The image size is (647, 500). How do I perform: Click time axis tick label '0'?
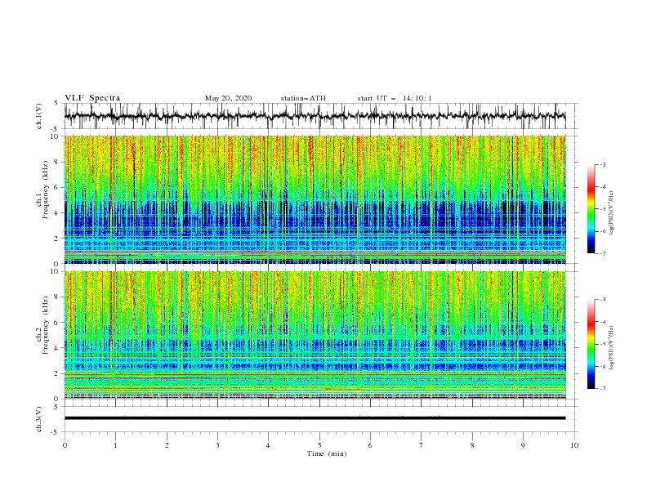(65, 445)
